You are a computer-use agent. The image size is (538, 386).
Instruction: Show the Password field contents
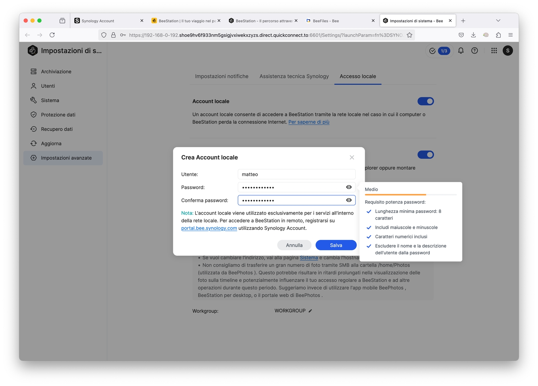click(x=349, y=187)
